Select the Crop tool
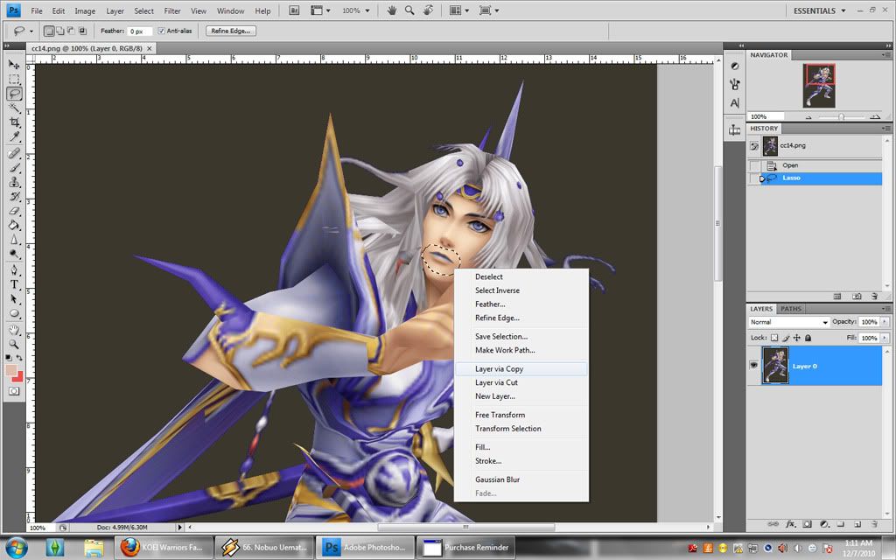 click(15, 122)
